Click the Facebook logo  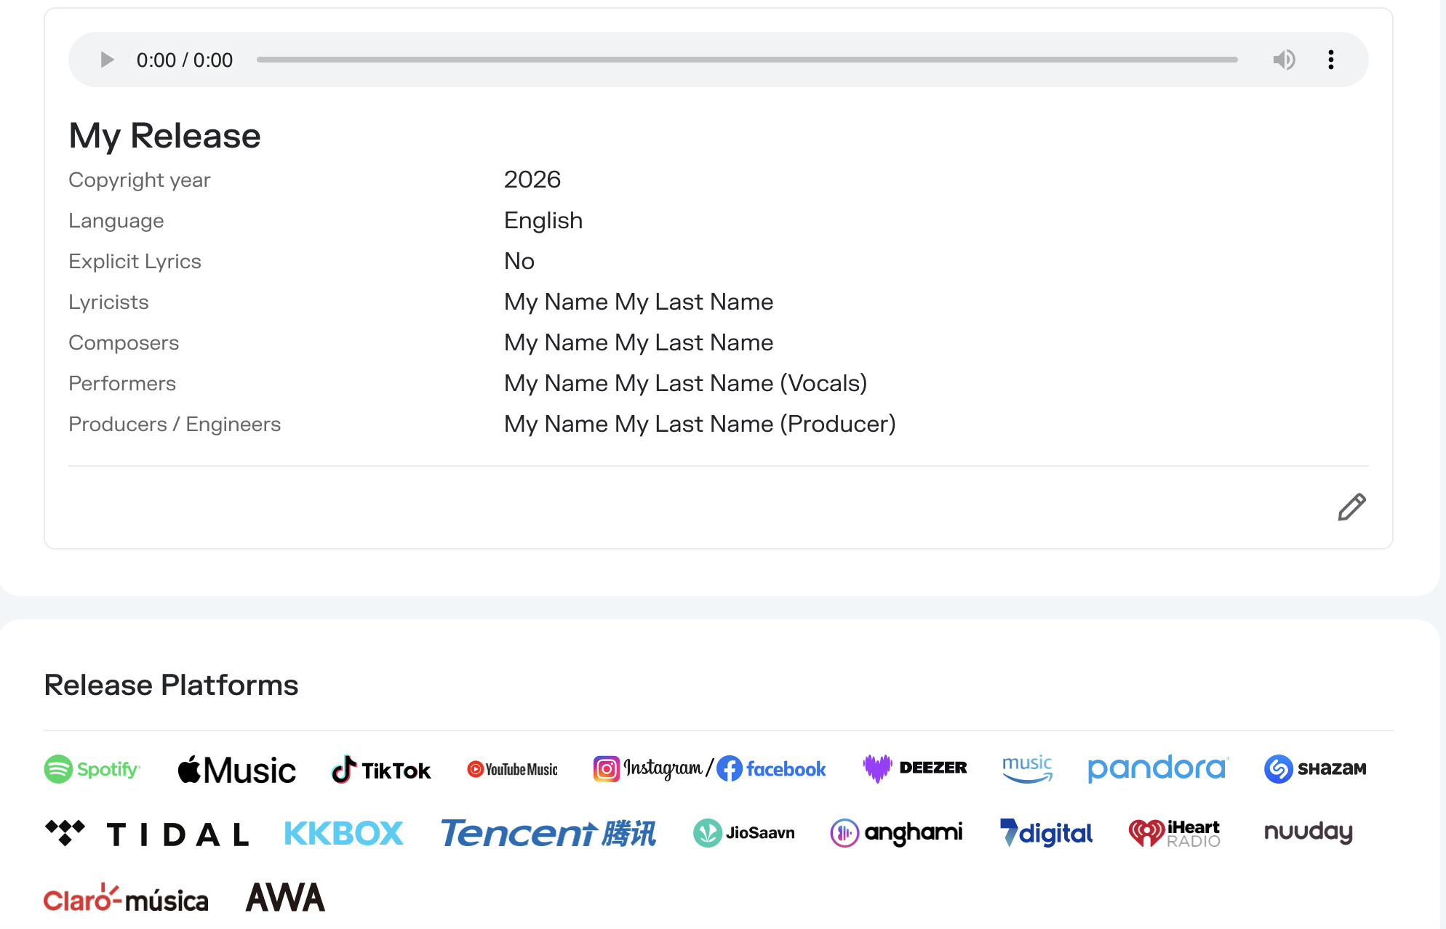(772, 768)
